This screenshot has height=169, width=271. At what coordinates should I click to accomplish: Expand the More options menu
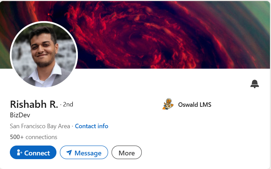(126, 152)
